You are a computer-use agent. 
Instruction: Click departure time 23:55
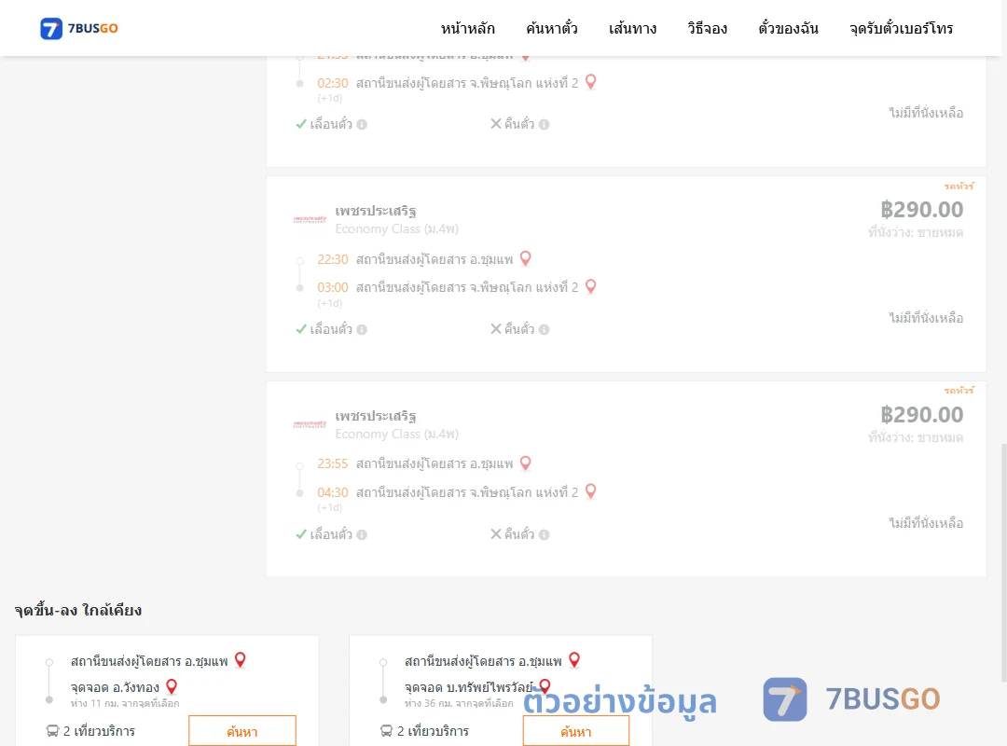point(333,464)
